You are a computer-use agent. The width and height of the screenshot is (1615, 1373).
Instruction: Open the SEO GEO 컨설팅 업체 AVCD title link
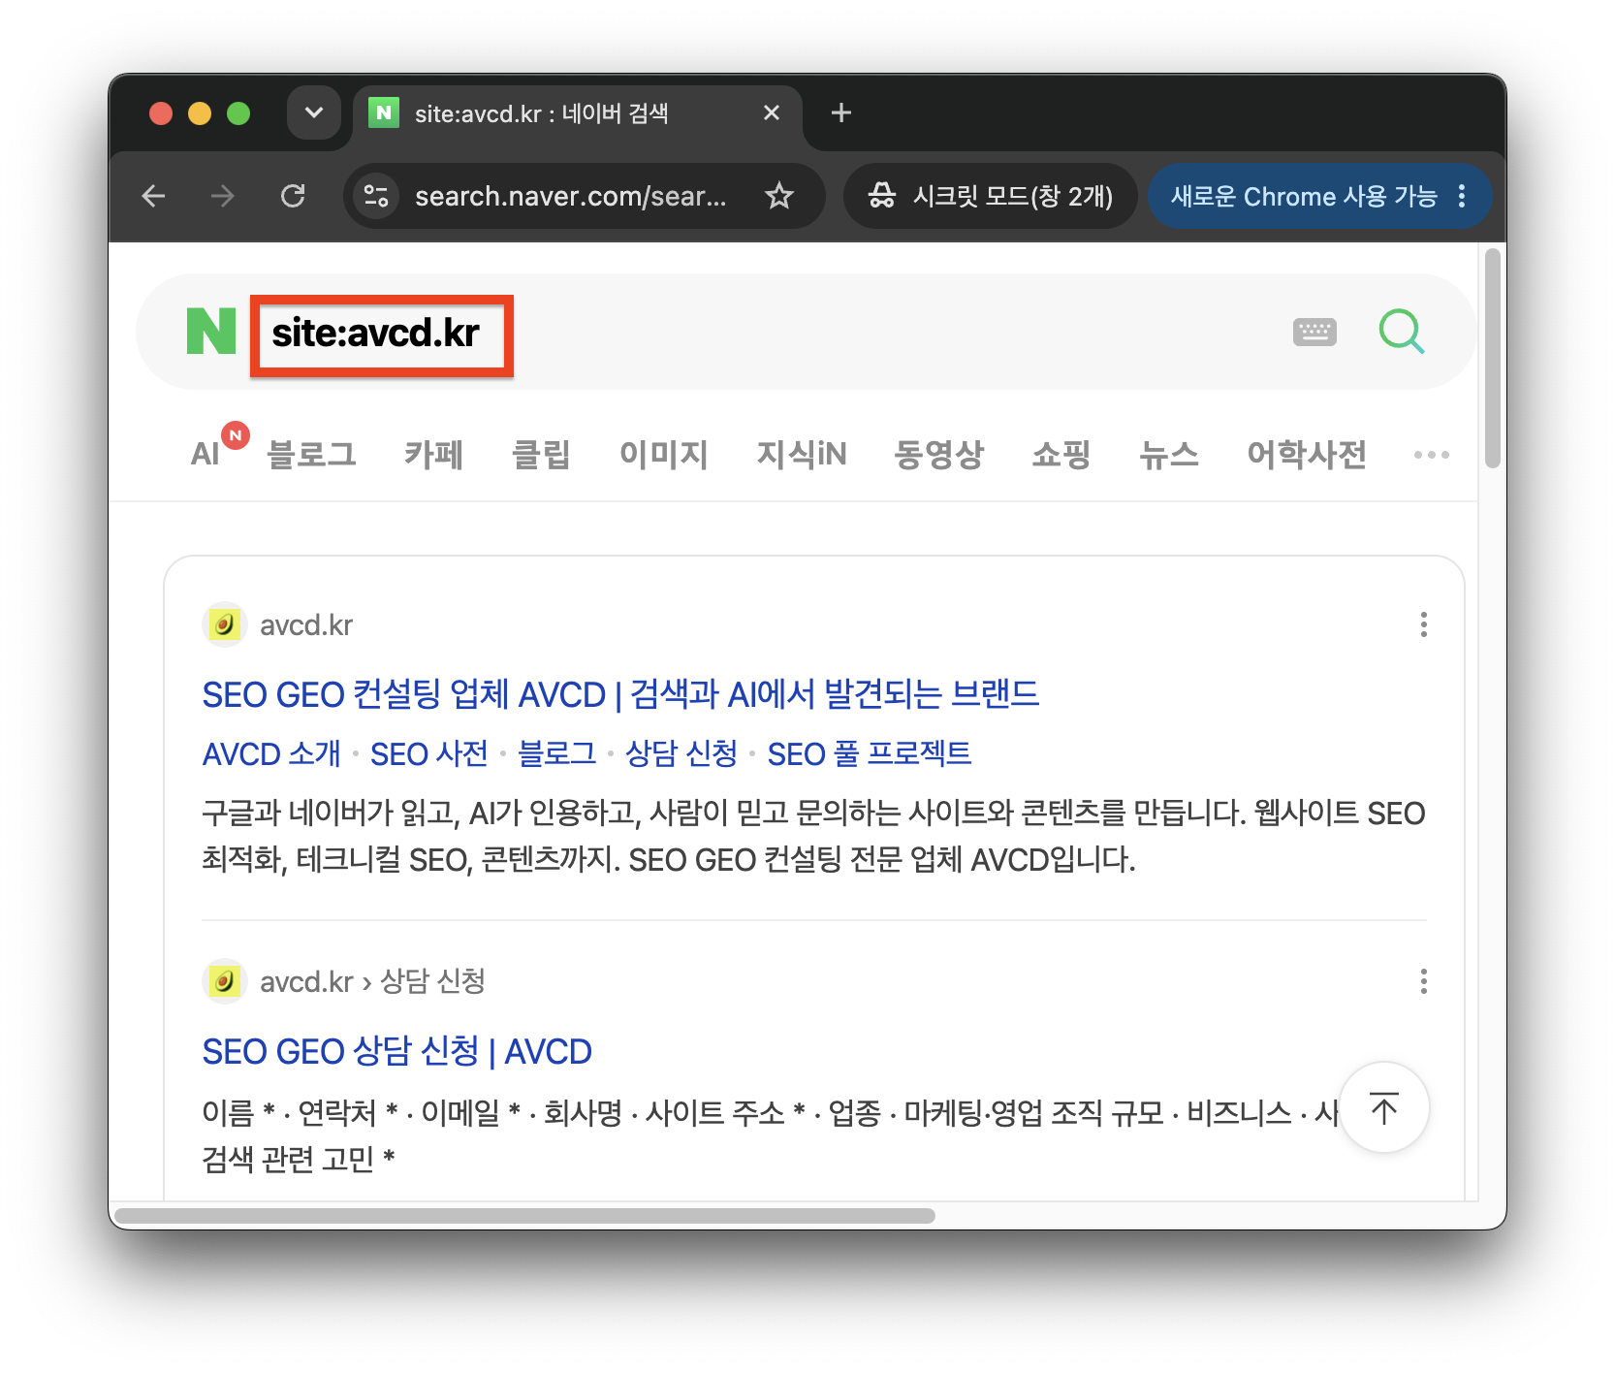[620, 694]
